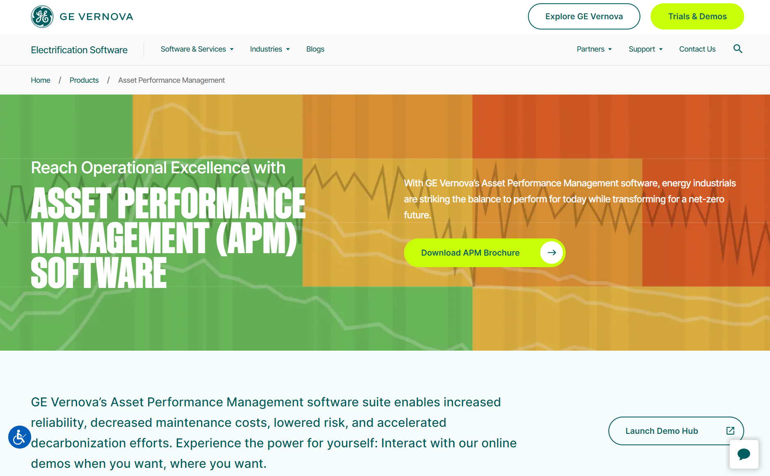This screenshot has height=476, width=770.
Task: Open the Contact Us page
Action: (x=697, y=49)
